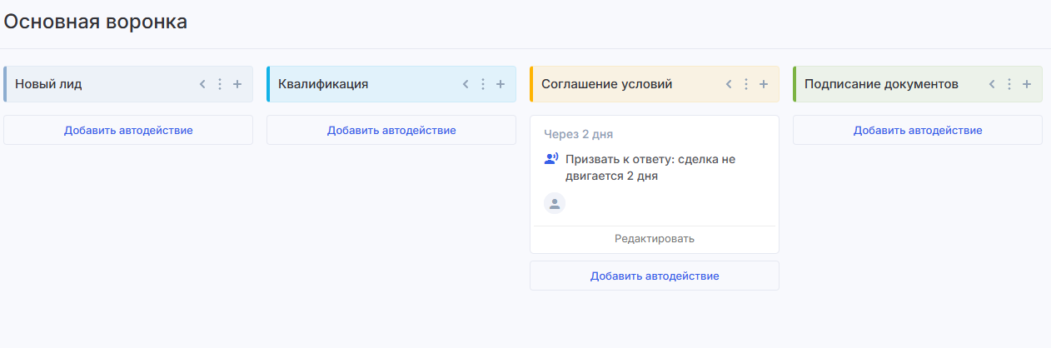Screen dimensions: 1051x348
Task: Click plus icon in Новый лид column
Action: (237, 84)
